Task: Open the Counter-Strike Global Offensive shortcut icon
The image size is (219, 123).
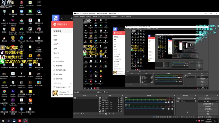Action: pyautogui.click(x=13, y=31)
